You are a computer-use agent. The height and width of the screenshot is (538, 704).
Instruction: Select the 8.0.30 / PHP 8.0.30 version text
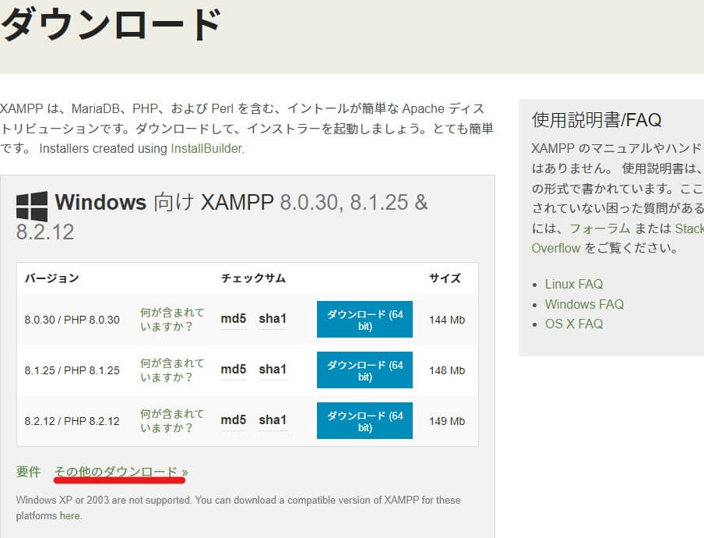pos(72,320)
